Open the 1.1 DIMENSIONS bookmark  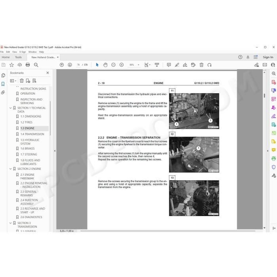[31, 116]
